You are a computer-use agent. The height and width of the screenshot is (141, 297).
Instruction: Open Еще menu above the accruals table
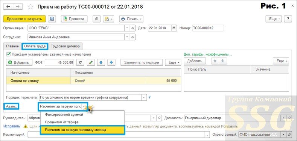click(173, 62)
